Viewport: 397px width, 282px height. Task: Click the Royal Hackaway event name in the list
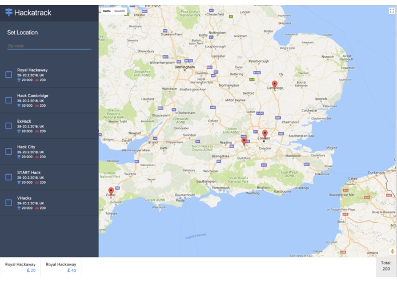pyautogui.click(x=33, y=70)
